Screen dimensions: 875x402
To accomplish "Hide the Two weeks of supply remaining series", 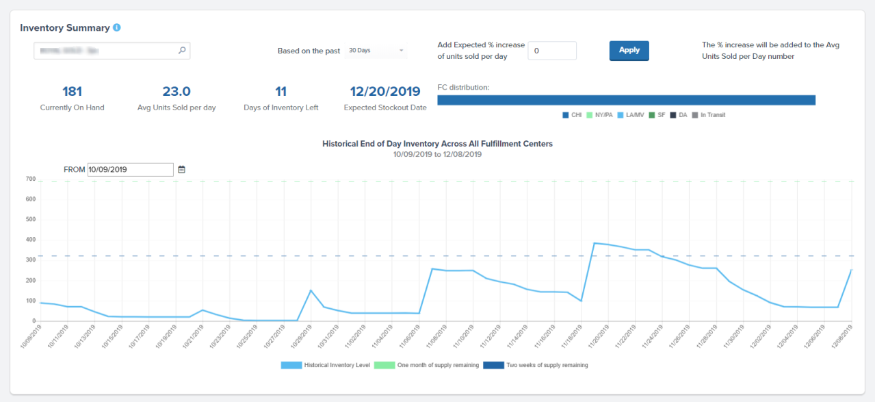I will (x=493, y=365).
